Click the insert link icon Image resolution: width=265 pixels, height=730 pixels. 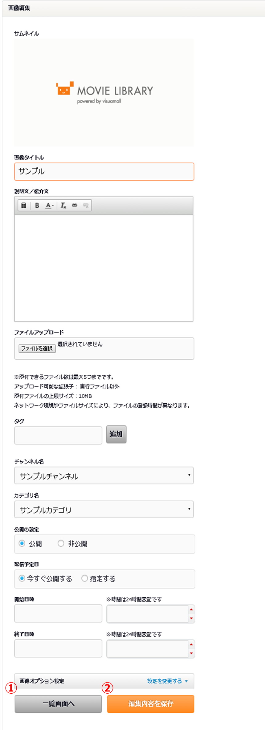click(x=75, y=205)
